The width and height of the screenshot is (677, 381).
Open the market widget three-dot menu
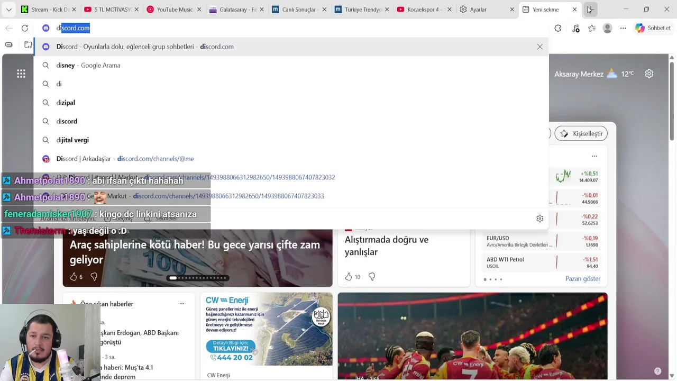click(x=594, y=156)
